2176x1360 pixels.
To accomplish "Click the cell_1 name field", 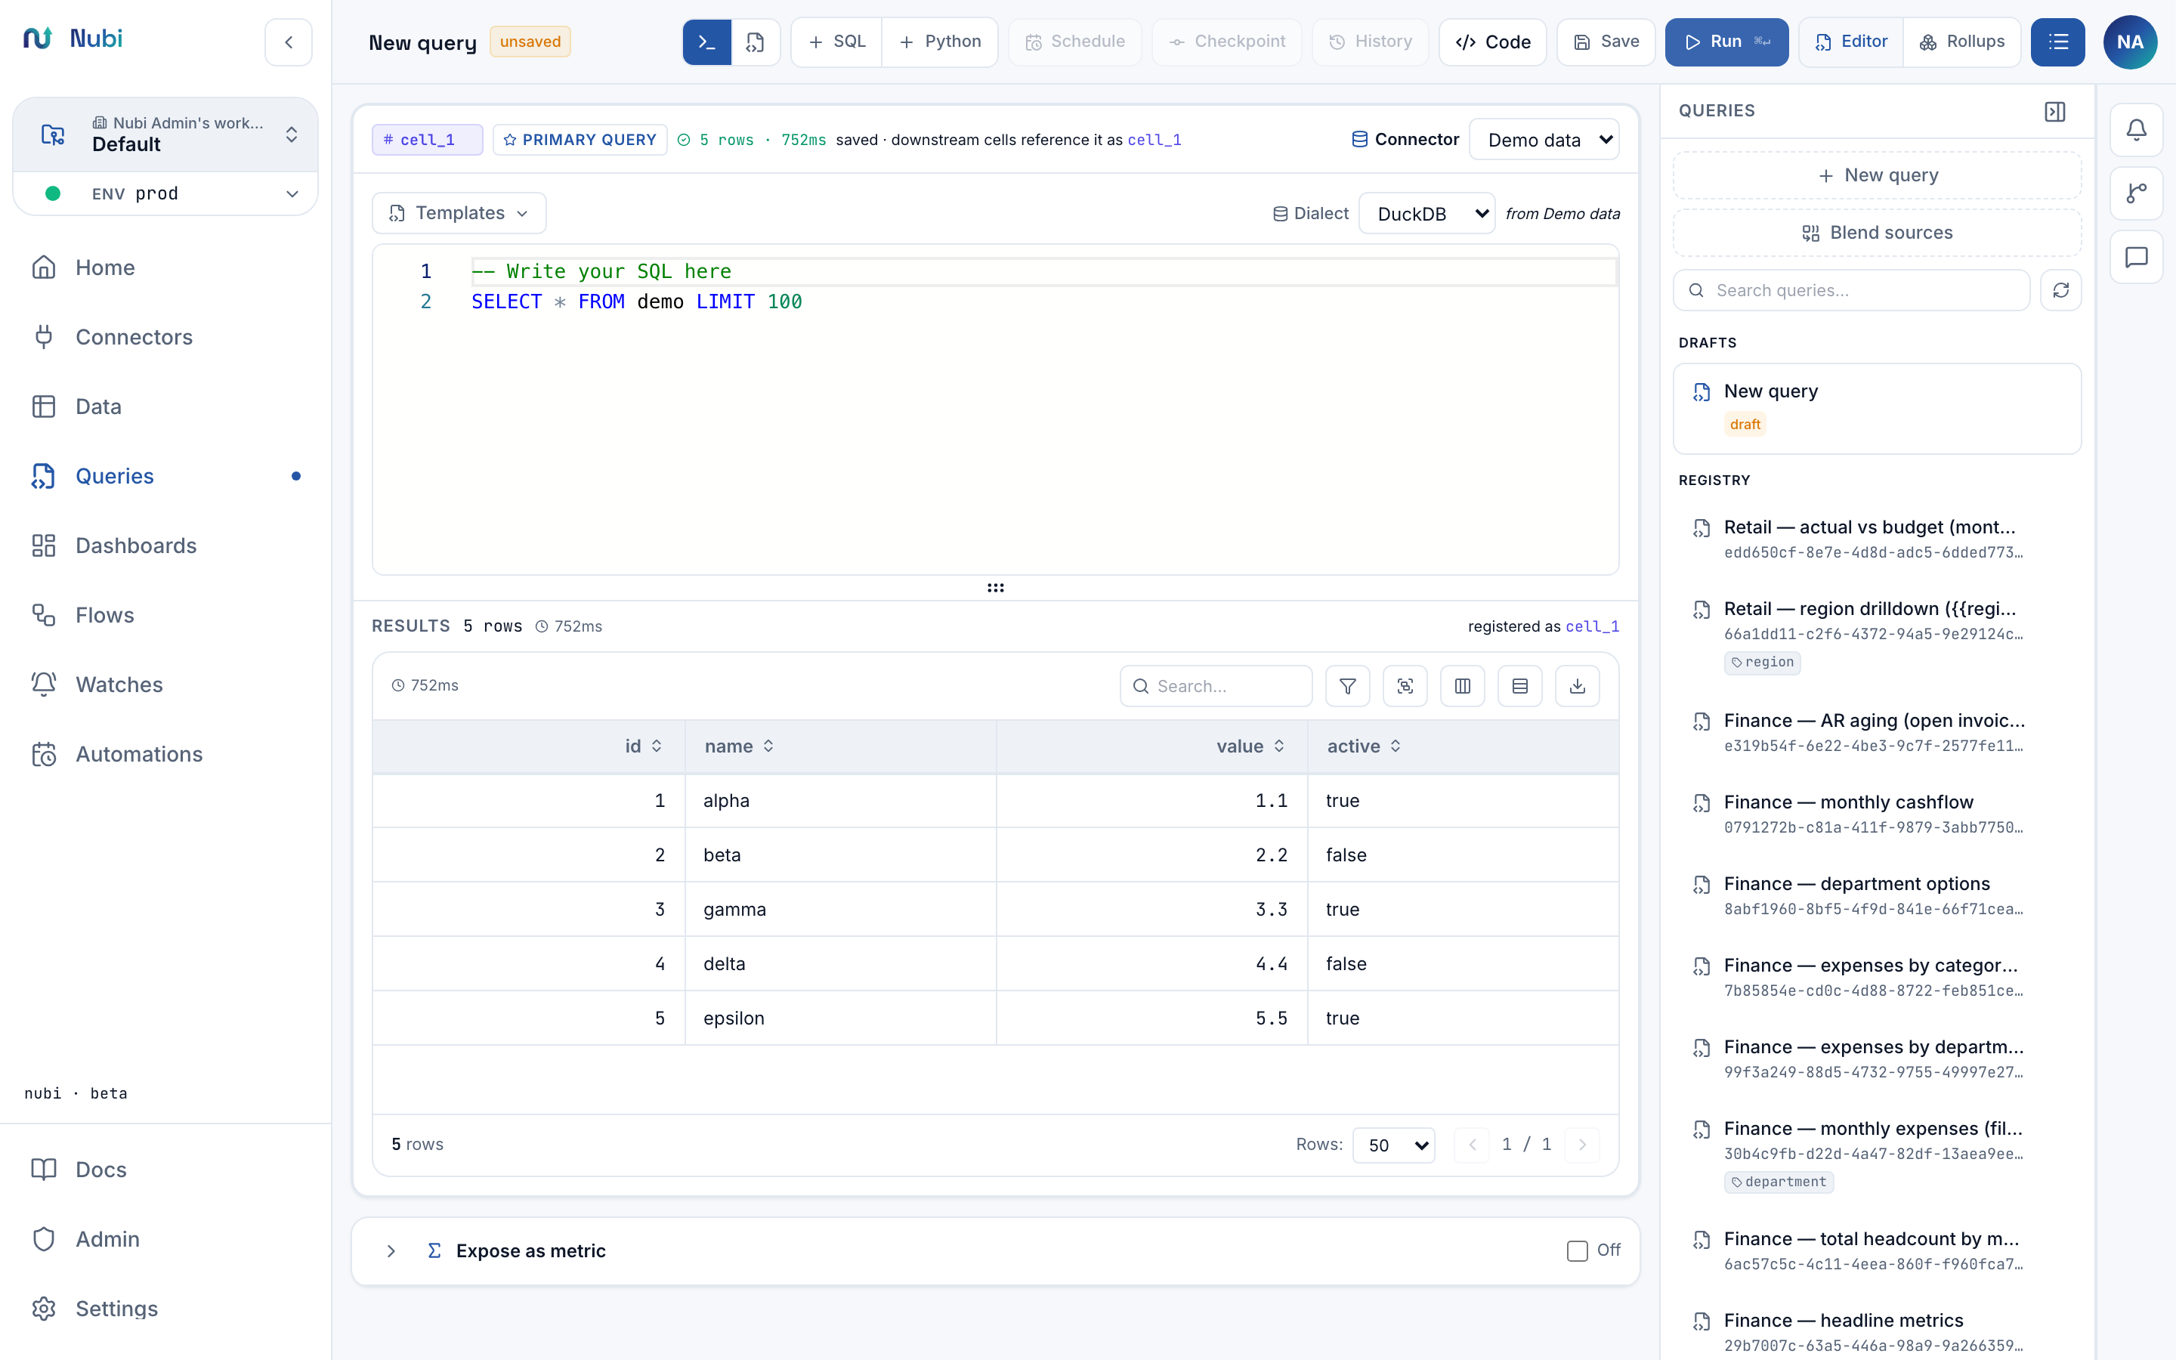I will click(427, 140).
